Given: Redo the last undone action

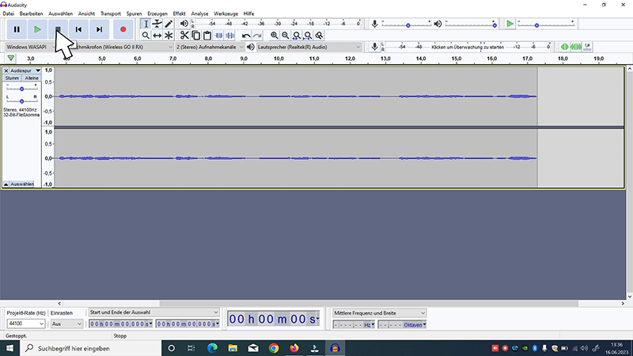Looking at the screenshot, I should (257, 36).
